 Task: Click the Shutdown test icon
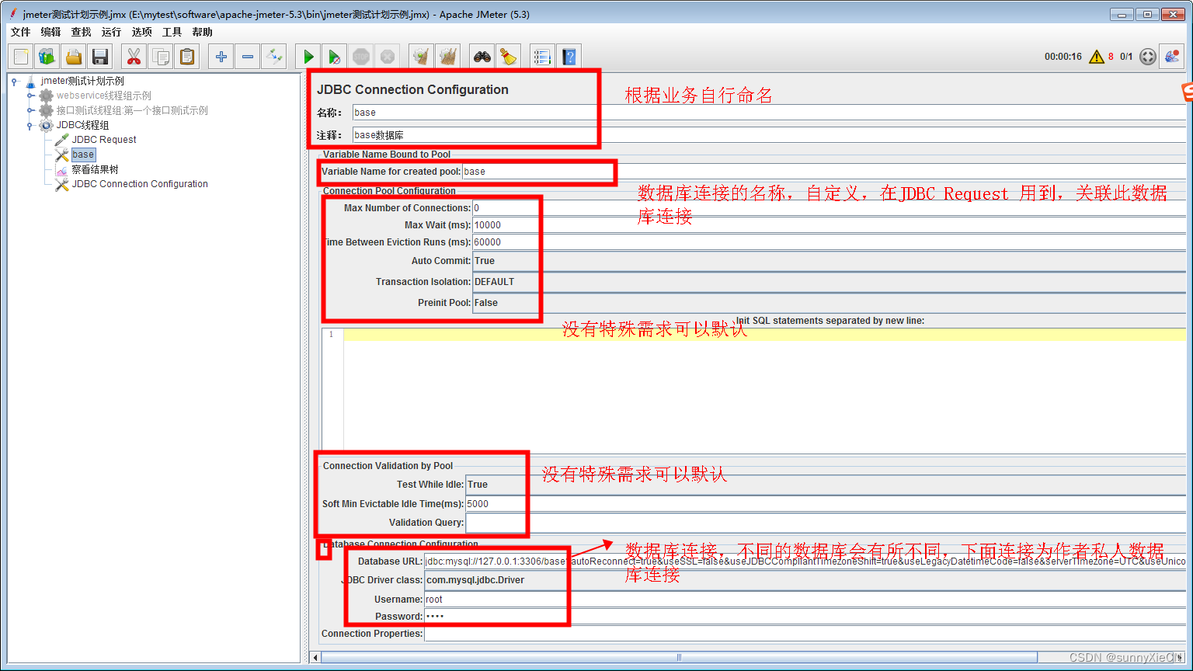click(x=388, y=57)
